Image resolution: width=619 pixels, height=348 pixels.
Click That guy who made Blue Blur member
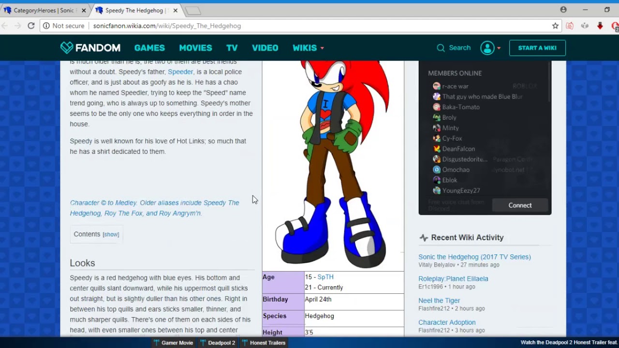482,97
